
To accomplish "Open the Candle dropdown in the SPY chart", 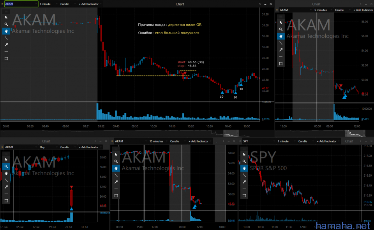I will point(305,141).
